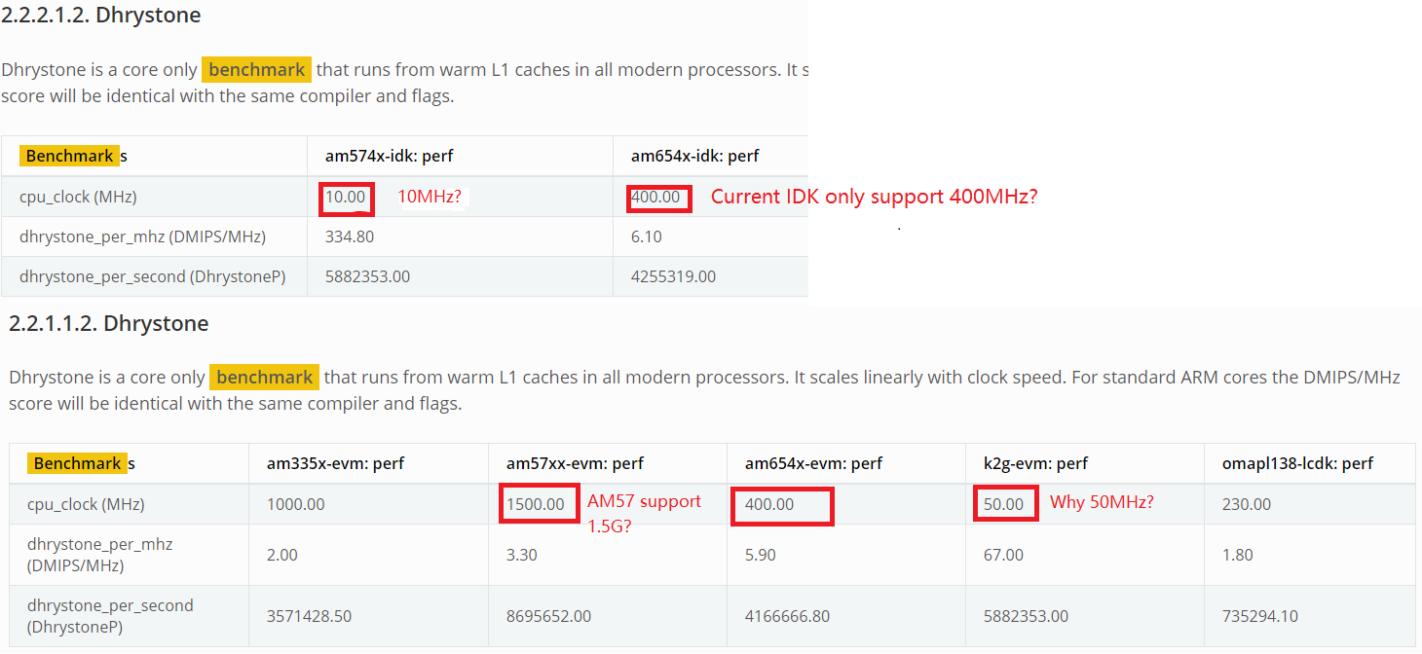Image resolution: width=1422 pixels, height=654 pixels.
Task: Click the red "10MHz?" annotation
Action: 430,198
